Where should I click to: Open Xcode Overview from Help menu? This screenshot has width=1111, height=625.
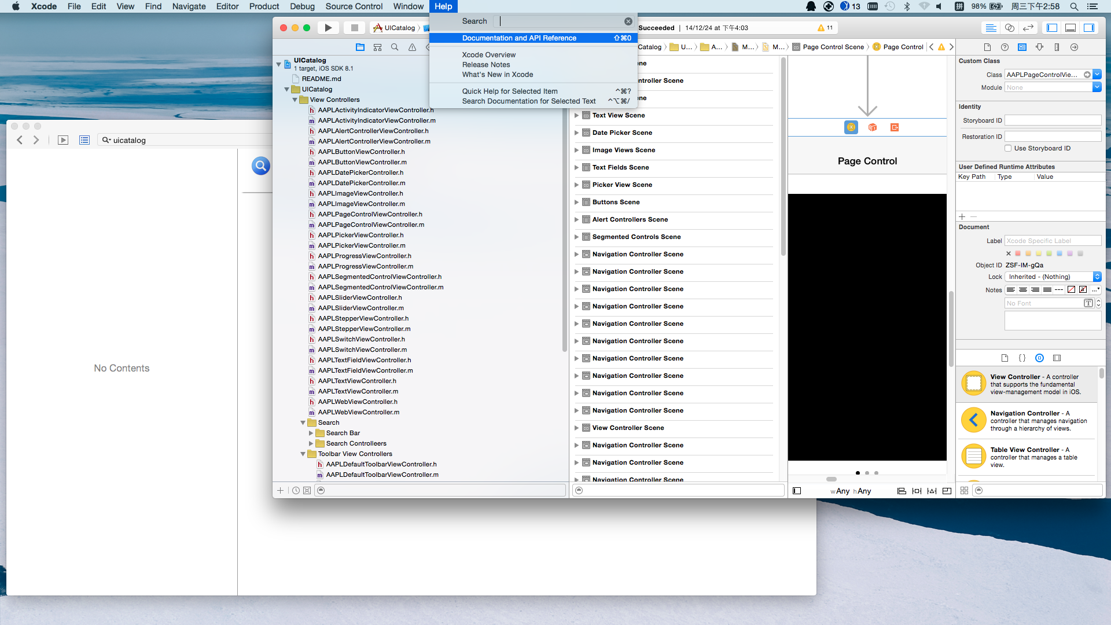point(533,55)
